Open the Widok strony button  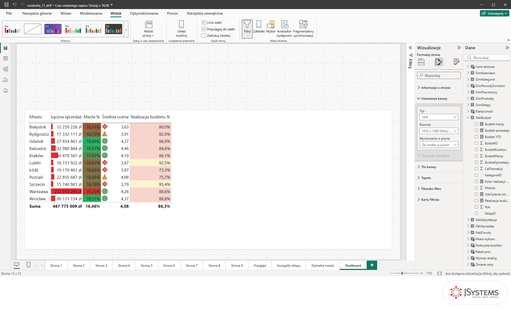coord(148,29)
